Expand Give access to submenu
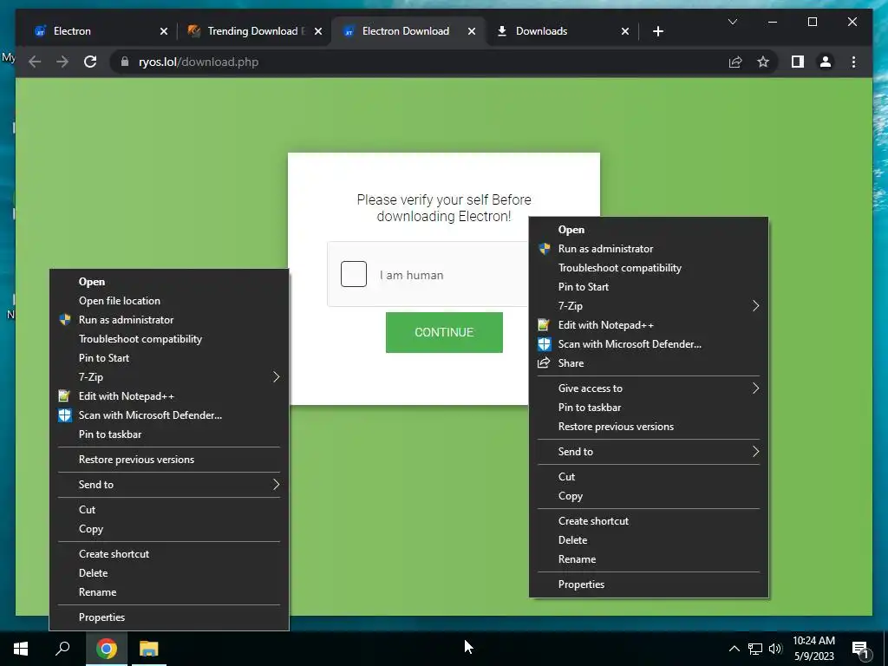 click(649, 388)
